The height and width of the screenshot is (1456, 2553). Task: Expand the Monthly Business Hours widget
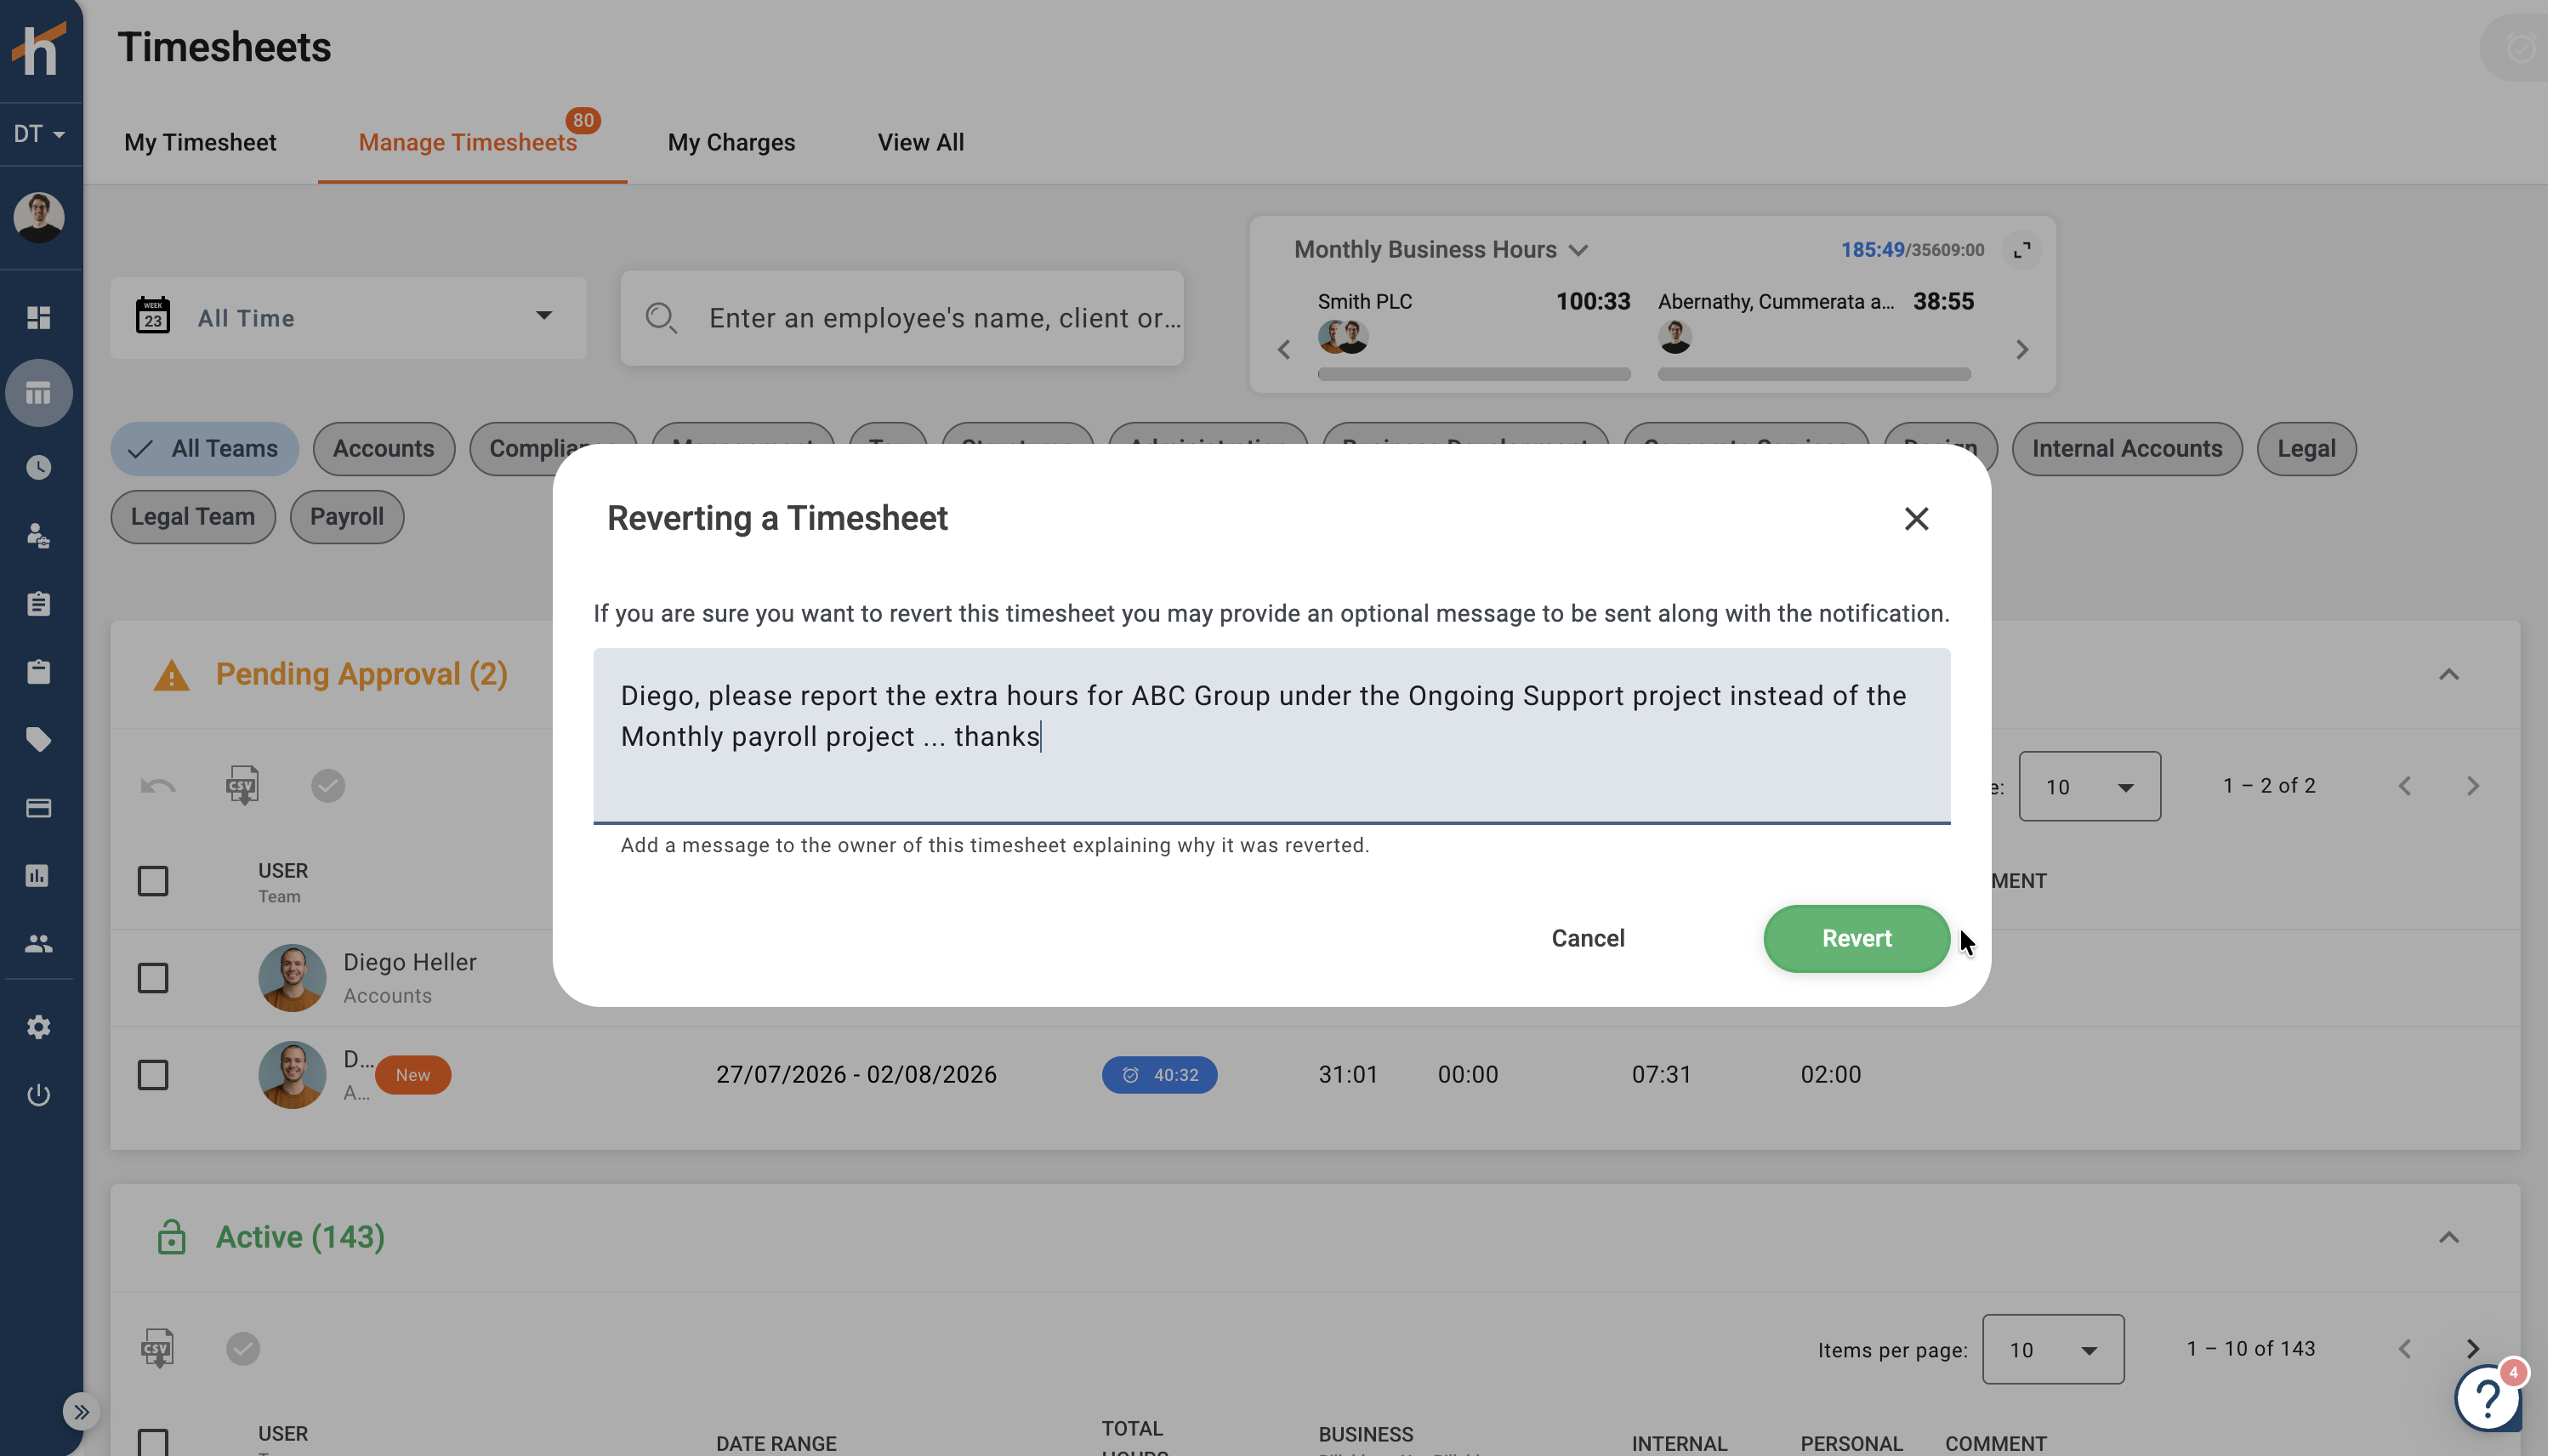2021,249
